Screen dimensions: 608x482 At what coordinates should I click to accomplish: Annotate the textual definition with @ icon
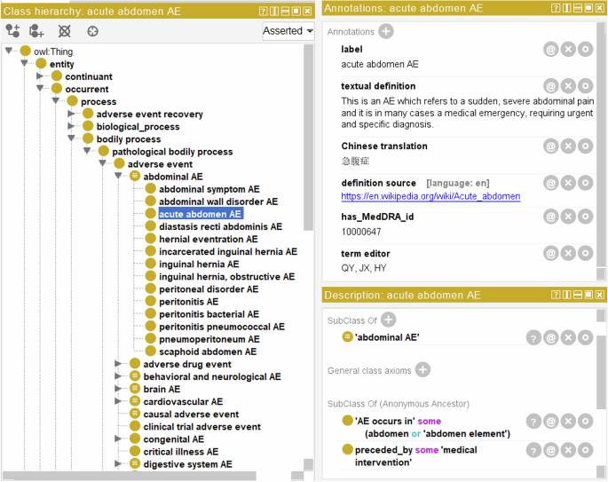click(x=550, y=86)
